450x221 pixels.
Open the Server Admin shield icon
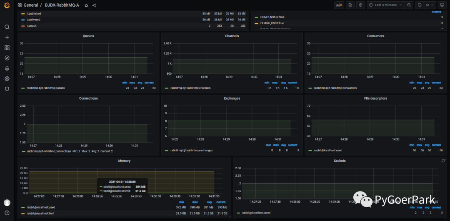[x=7, y=89]
